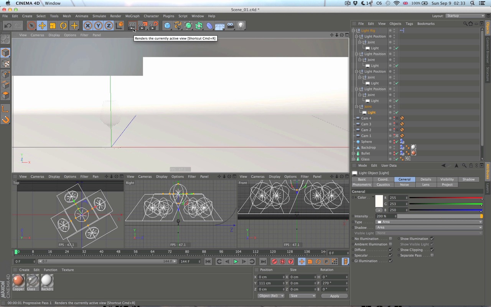Toggle Show Clipping checkbox

pos(432,250)
